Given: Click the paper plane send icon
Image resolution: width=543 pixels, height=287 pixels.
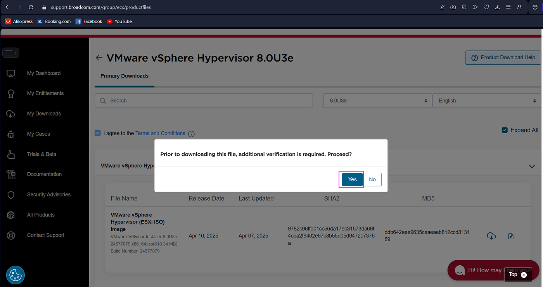Looking at the screenshot, I should (x=475, y=7).
